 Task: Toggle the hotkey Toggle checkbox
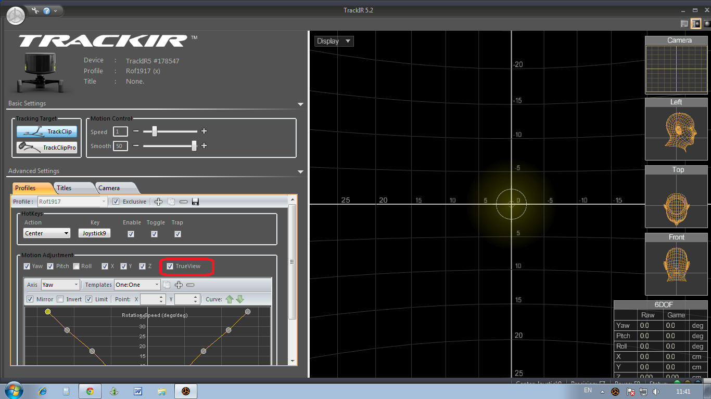(x=154, y=234)
